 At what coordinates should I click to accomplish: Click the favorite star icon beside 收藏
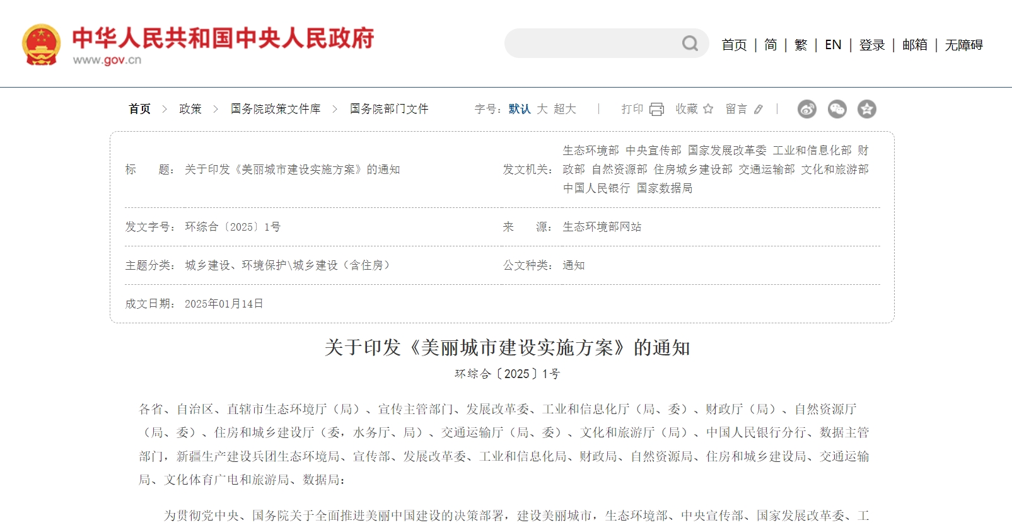coord(708,109)
